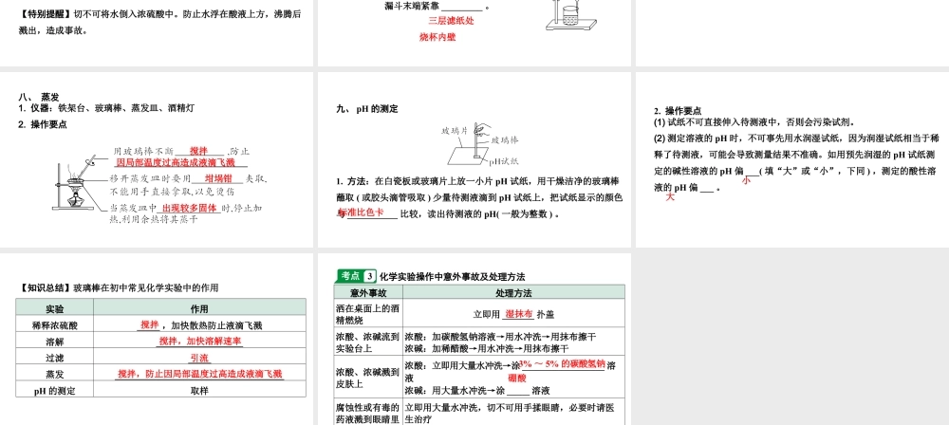
Task: Click the cell 洒在桌面上的酒精燃烧
Action: coord(368,314)
